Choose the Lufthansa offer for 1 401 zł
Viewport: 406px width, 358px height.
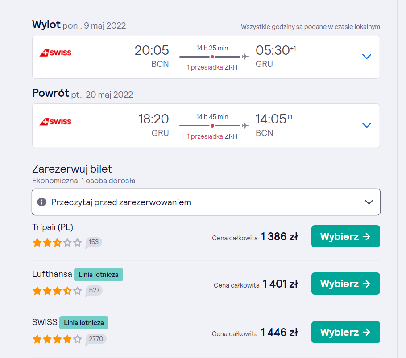(346, 284)
